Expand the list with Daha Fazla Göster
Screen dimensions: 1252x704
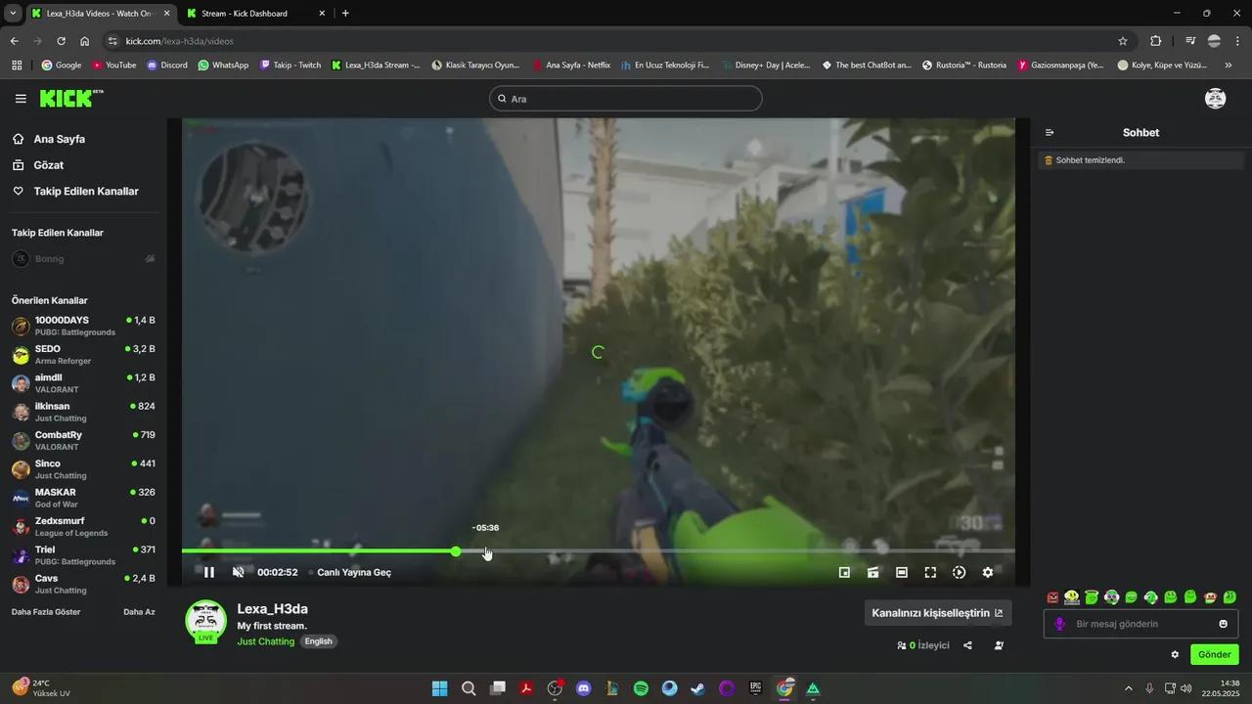click(x=46, y=612)
